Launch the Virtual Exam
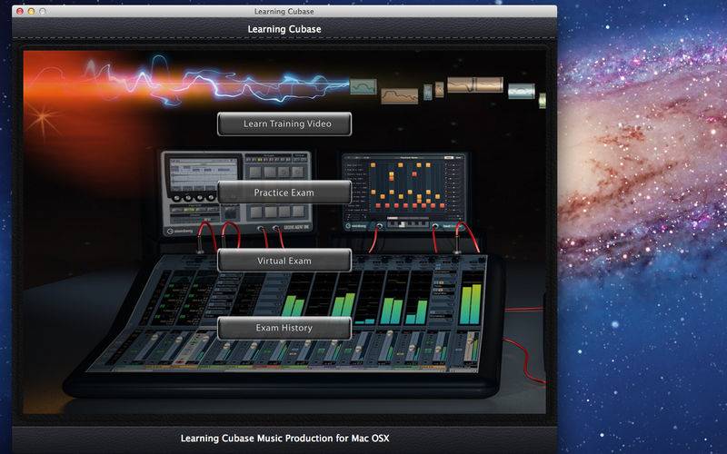The width and height of the screenshot is (727, 454). 284,261
